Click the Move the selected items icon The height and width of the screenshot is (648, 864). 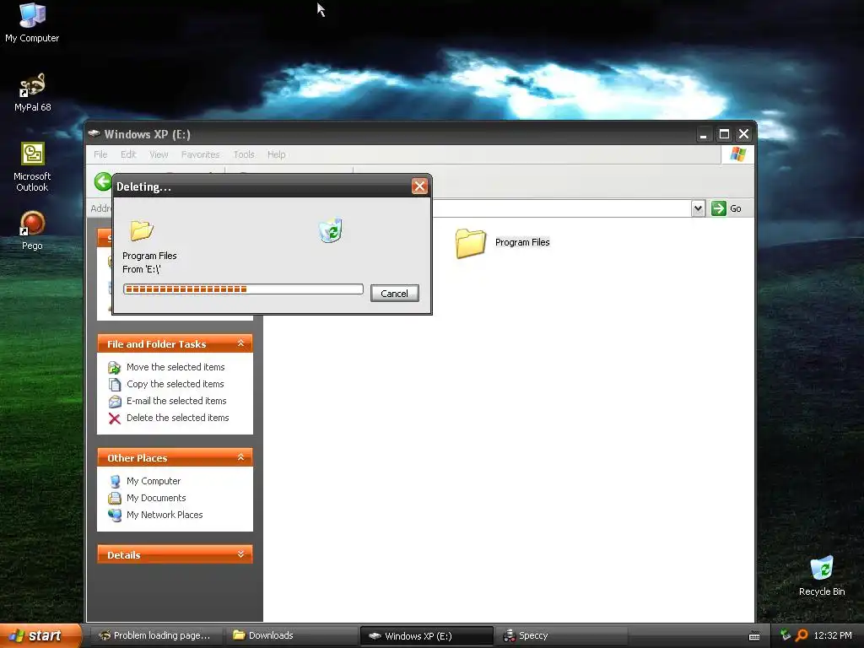pos(114,368)
